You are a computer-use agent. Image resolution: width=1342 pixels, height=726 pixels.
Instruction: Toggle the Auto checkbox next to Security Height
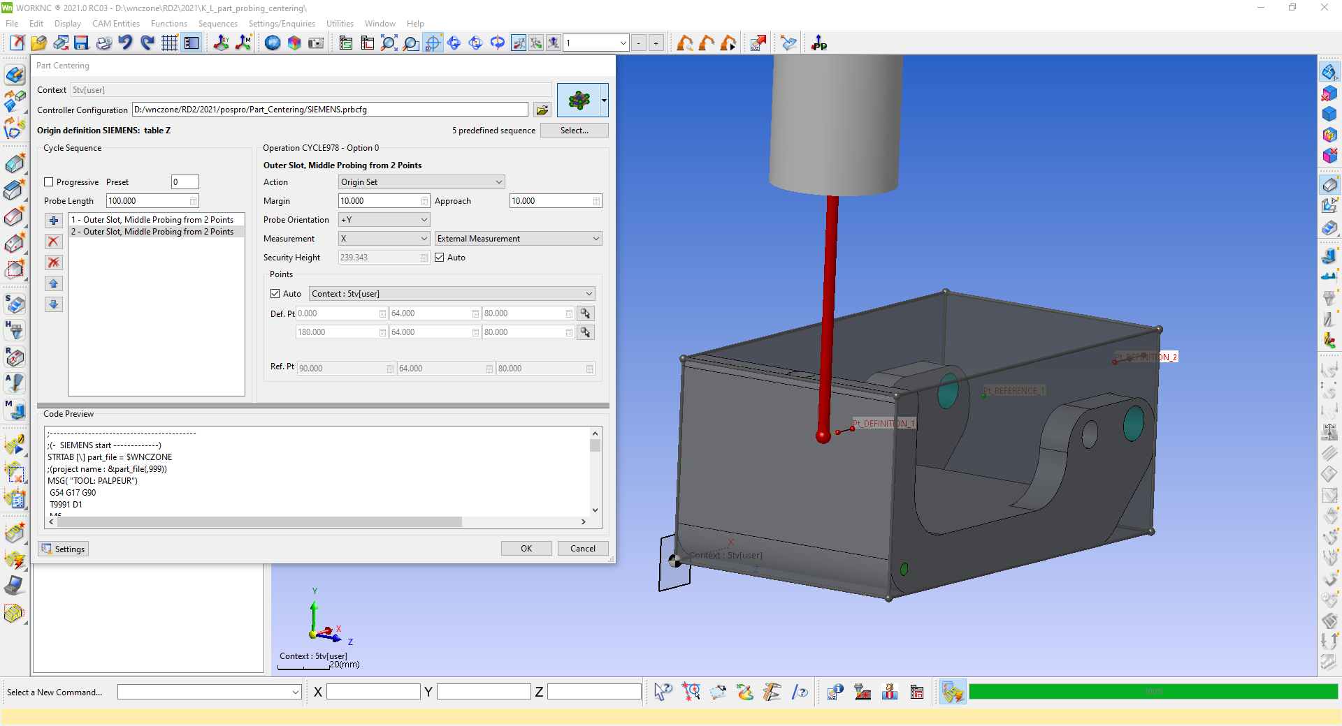tap(440, 258)
